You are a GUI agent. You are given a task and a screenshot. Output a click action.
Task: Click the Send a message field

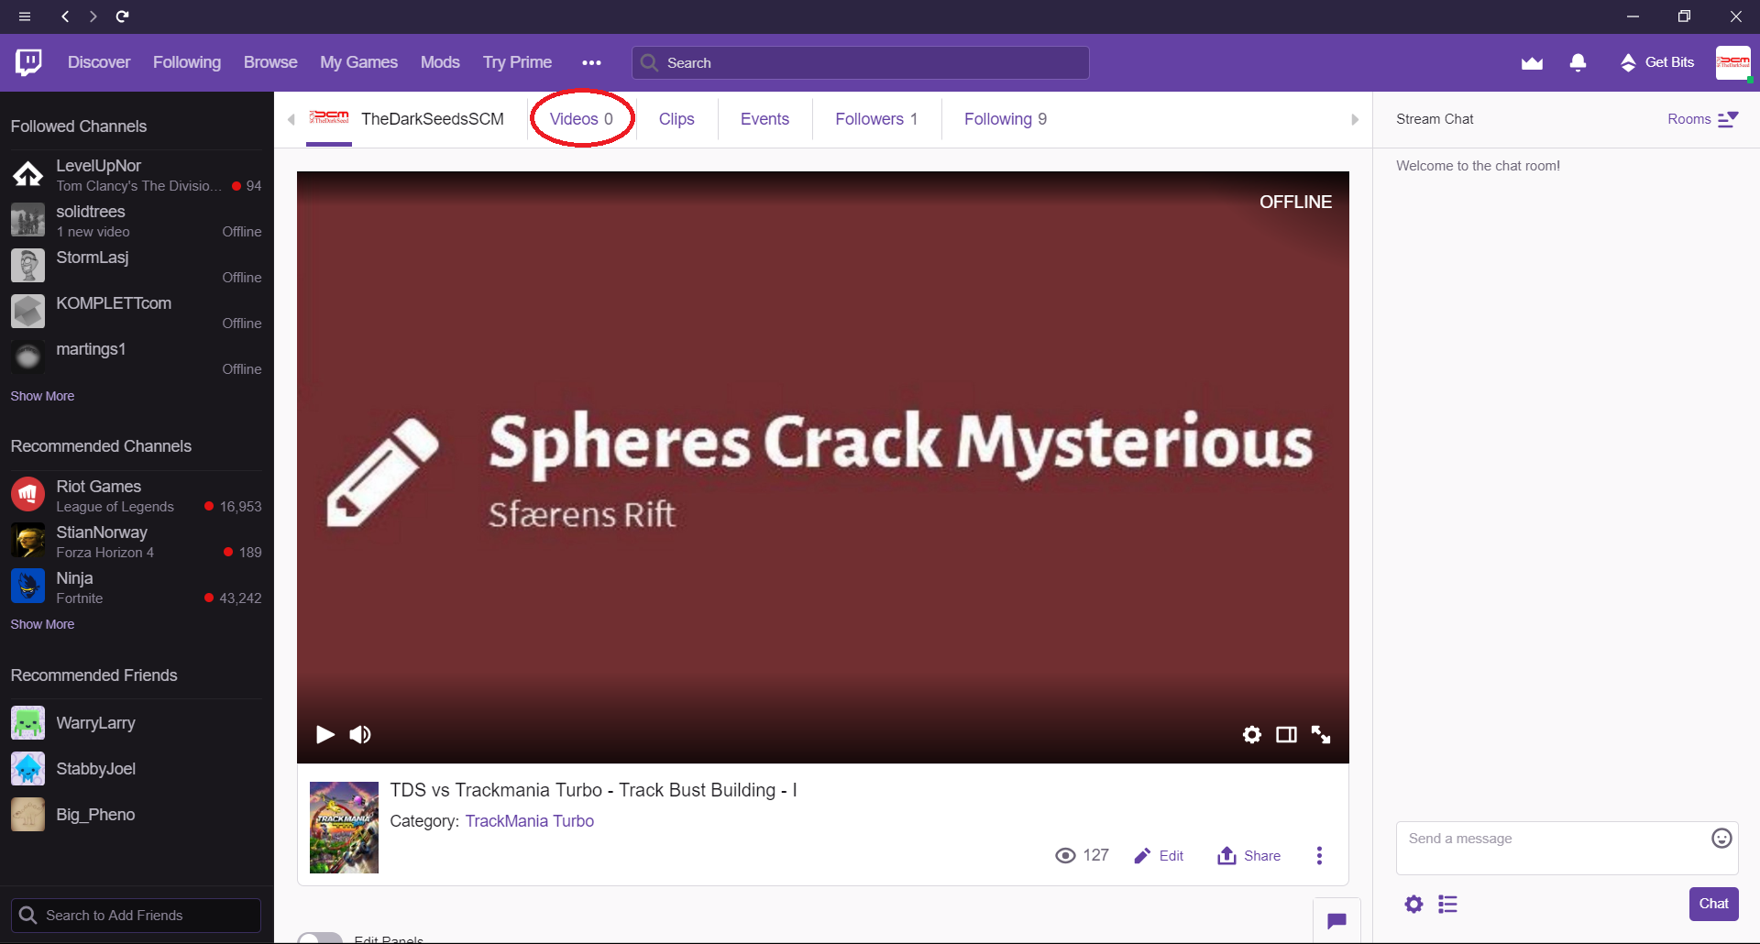[x=1567, y=848]
